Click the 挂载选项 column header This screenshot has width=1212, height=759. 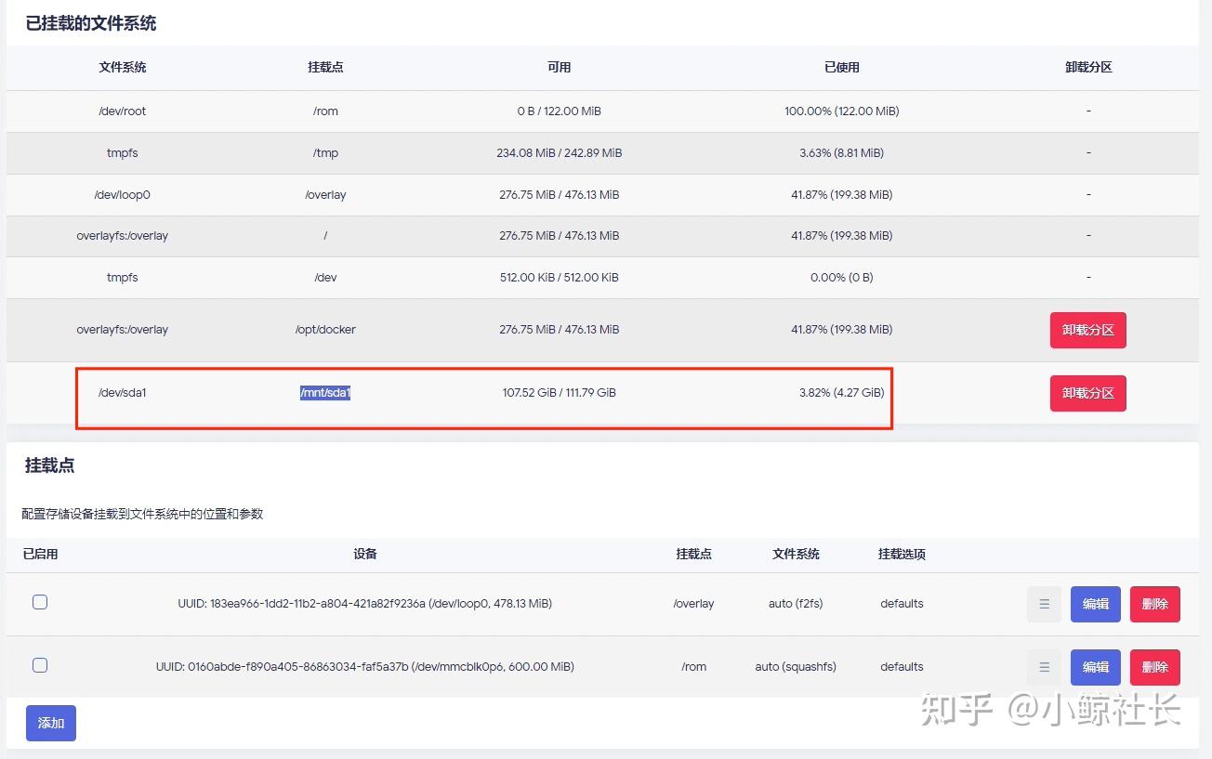(901, 554)
